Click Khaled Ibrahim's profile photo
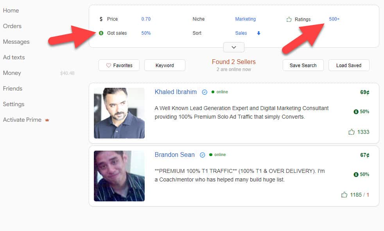 [119, 113]
